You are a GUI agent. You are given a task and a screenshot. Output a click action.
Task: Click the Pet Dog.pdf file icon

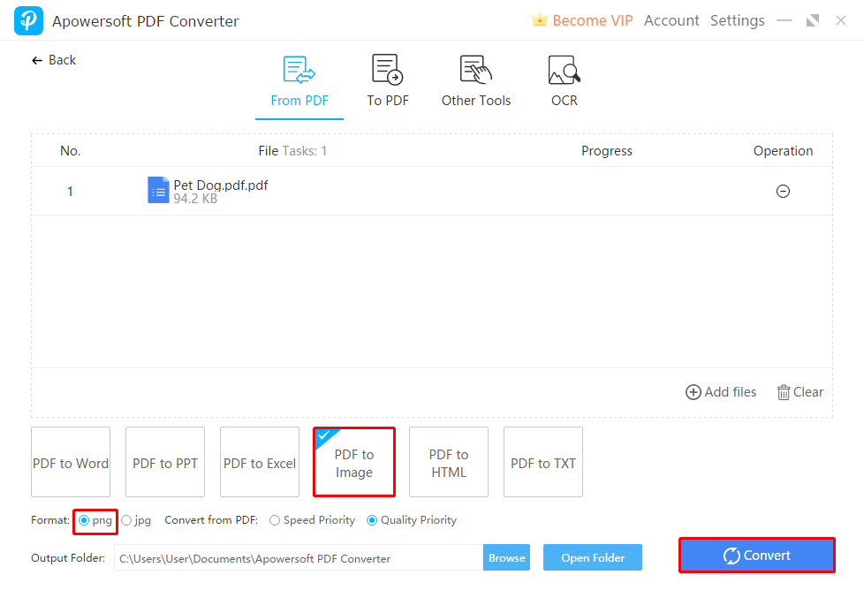pos(157,190)
